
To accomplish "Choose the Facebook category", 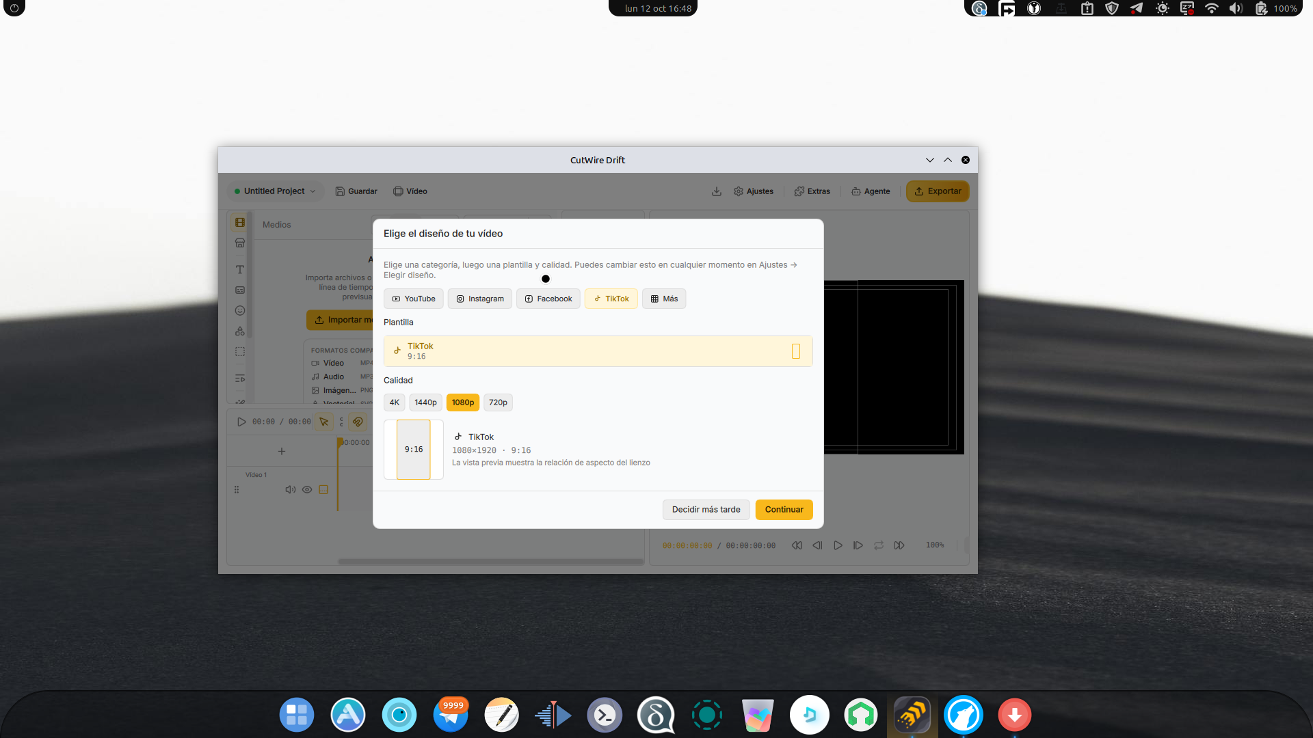I will click(548, 299).
